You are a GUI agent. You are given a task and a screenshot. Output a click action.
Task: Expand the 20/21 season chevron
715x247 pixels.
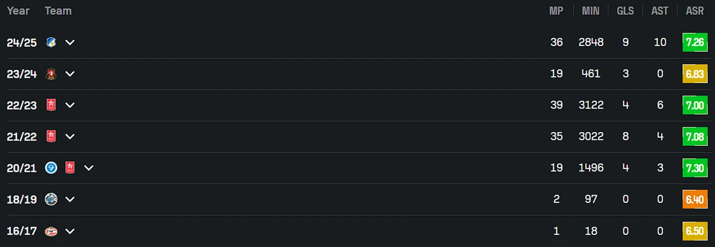point(89,168)
